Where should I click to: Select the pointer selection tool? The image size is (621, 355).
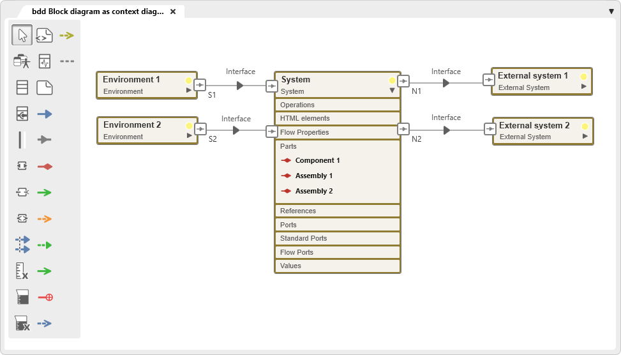click(x=22, y=35)
